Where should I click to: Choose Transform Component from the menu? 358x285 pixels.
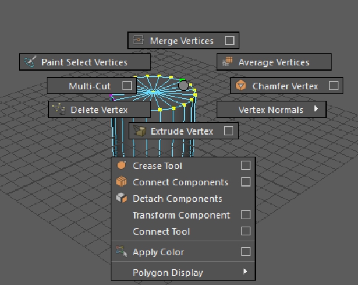[181, 215]
